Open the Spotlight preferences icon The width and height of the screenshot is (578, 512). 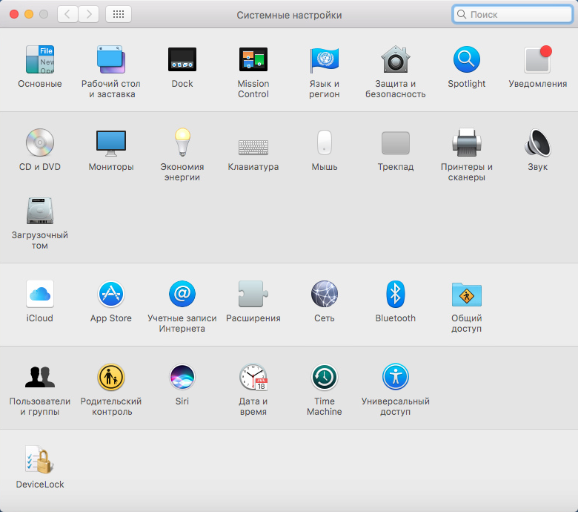pyautogui.click(x=467, y=60)
